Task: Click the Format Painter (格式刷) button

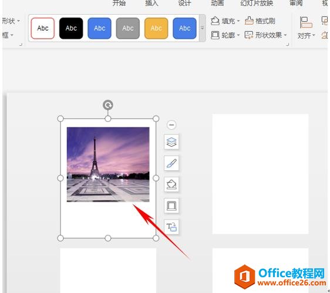Action: (260, 21)
